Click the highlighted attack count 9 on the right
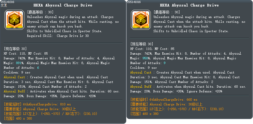253x124 pixels. tap(164, 63)
